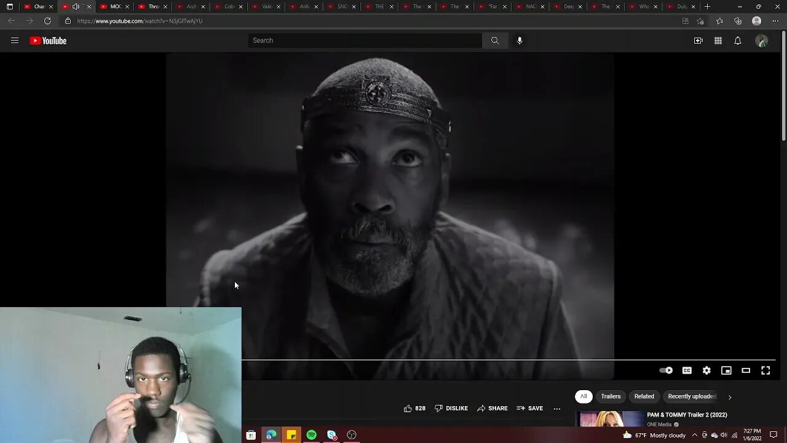This screenshot has width=787, height=443.
Task: Toggle the autoplay switch
Action: tap(666, 370)
